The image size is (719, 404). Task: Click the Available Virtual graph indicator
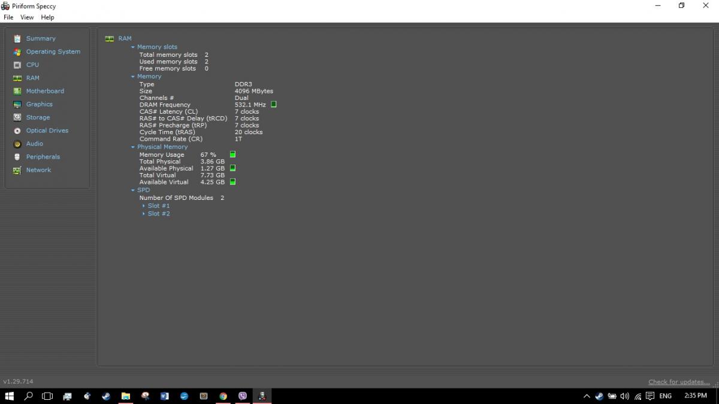click(x=232, y=181)
